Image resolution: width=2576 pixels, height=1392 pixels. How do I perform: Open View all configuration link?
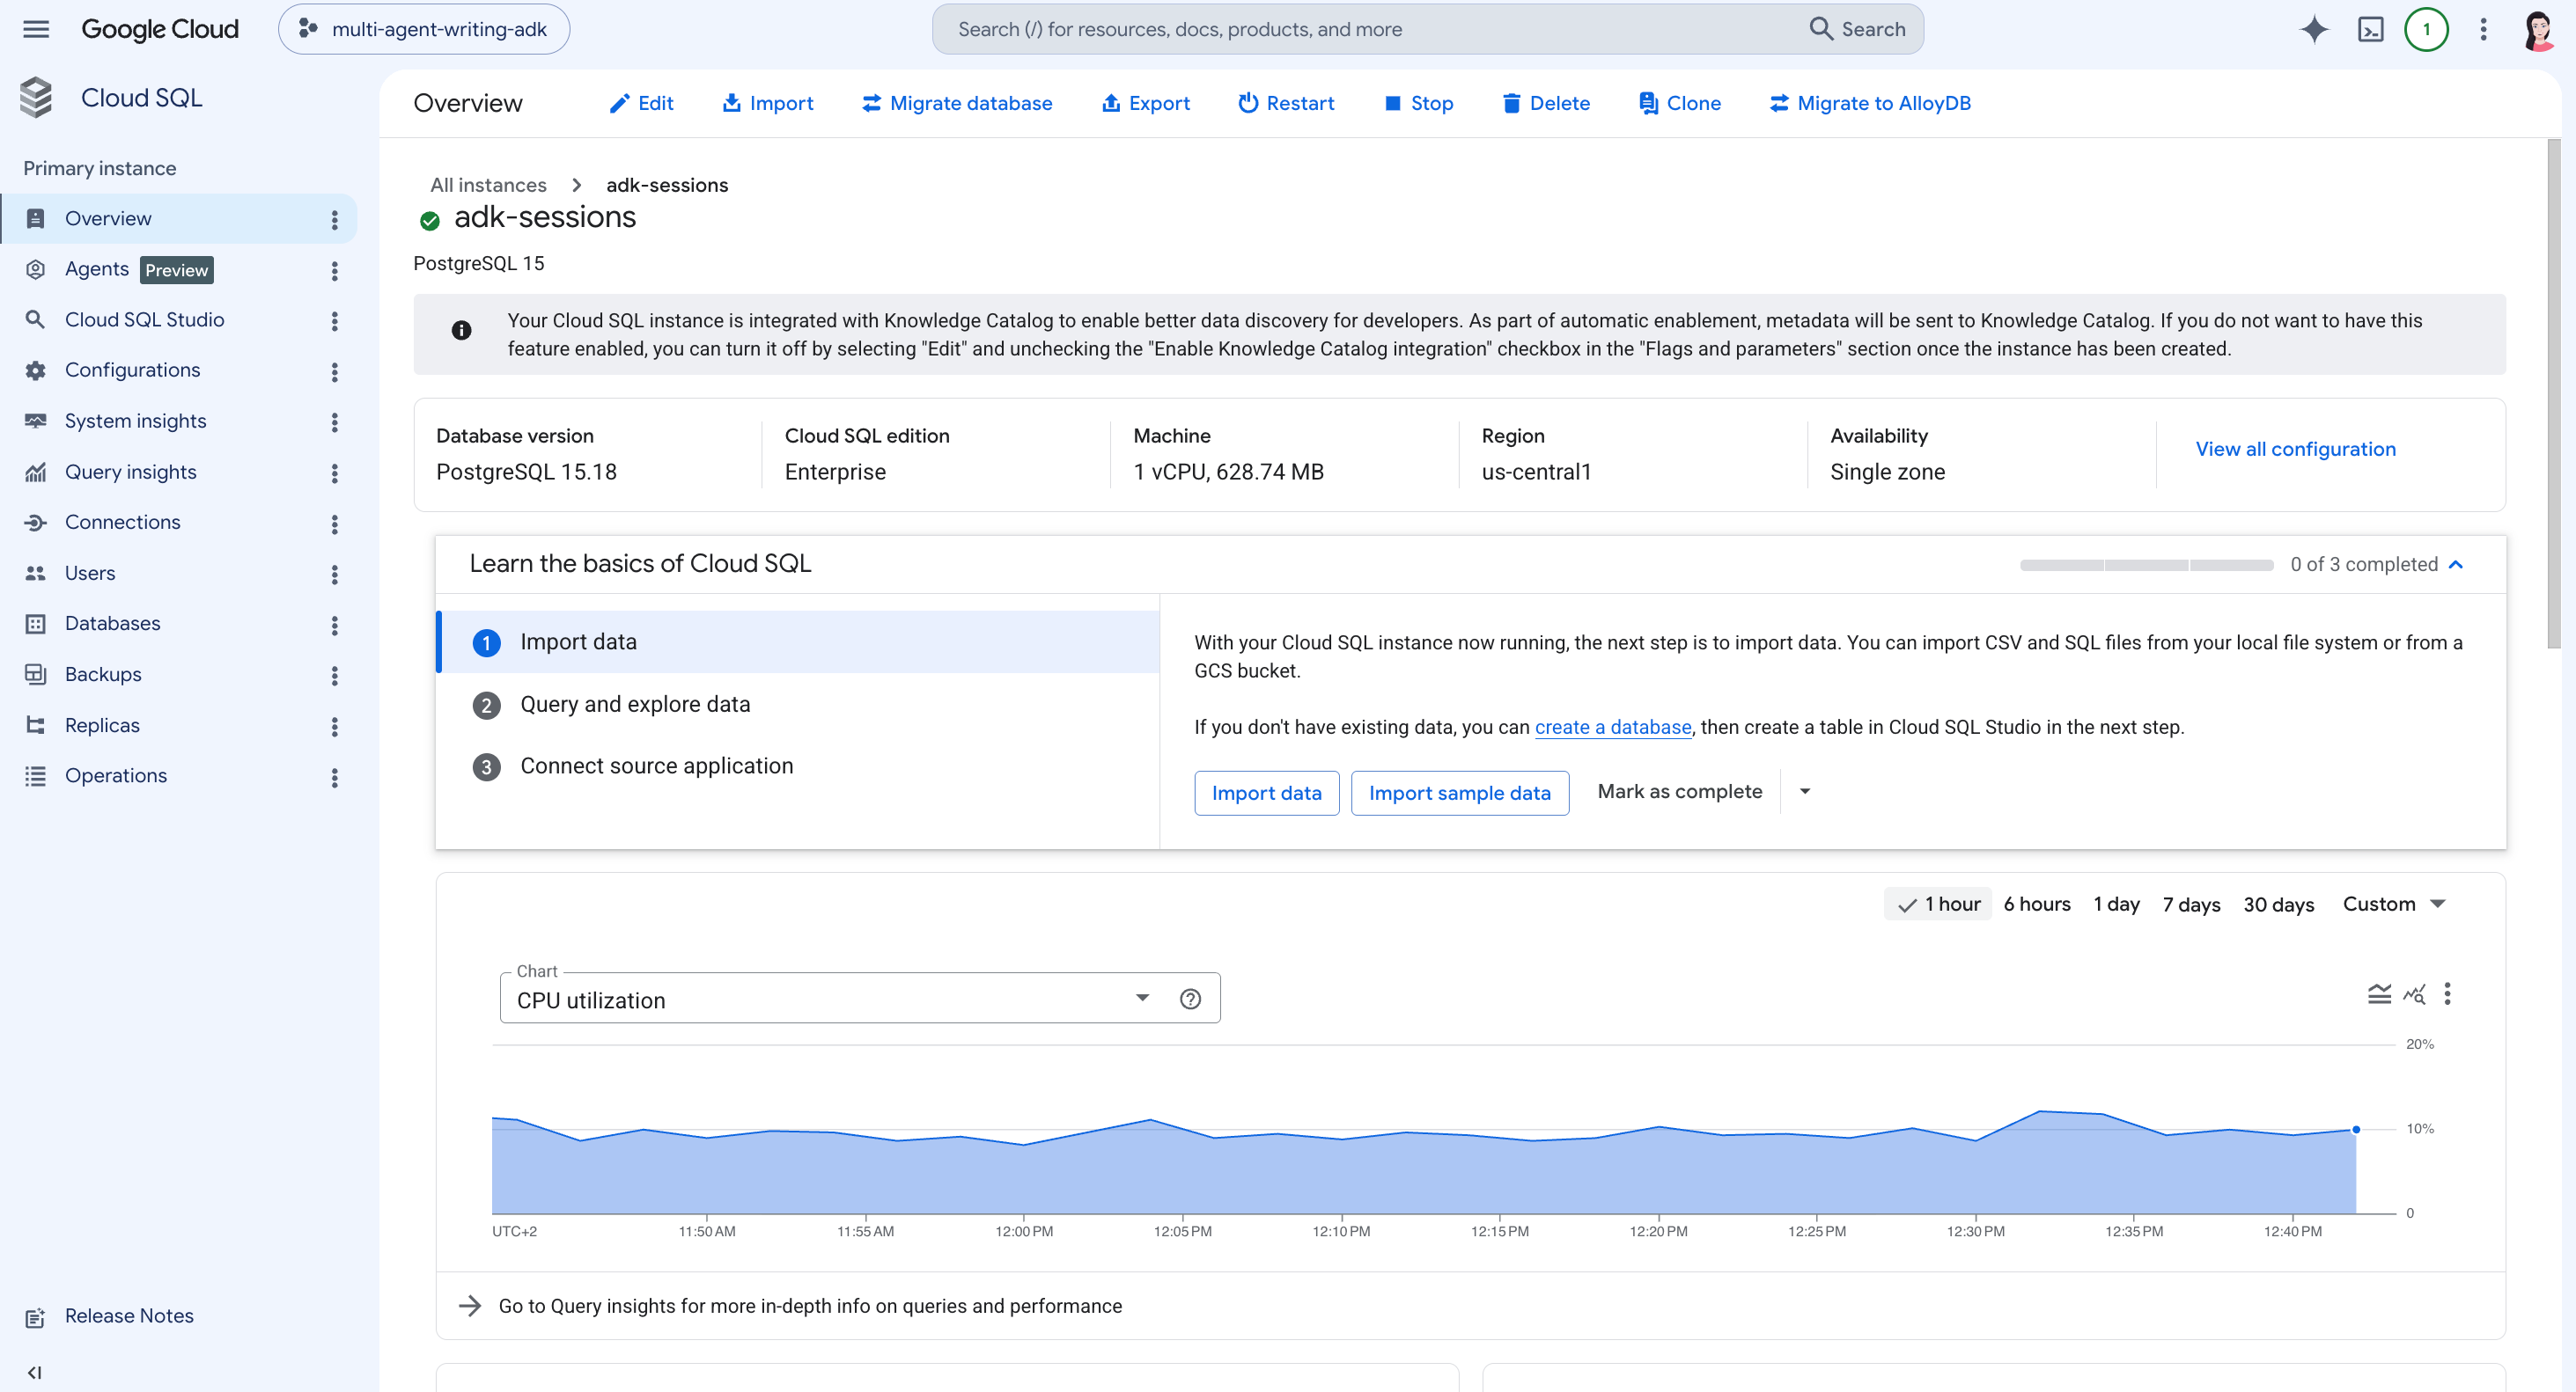point(2295,449)
